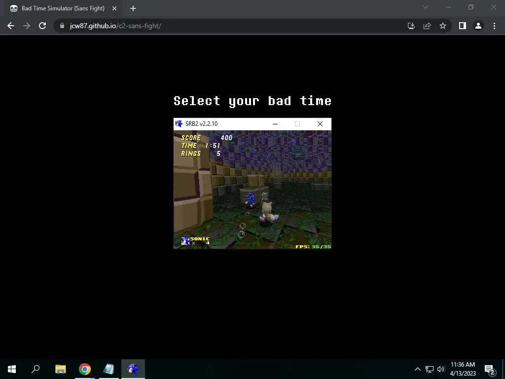
Task: Open a new browser tab
Action: pos(133,8)
